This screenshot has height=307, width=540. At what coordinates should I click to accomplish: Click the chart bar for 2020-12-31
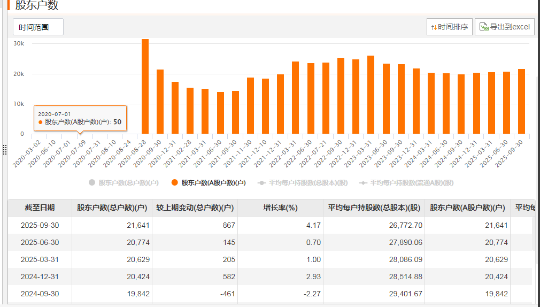pos(175,108)
